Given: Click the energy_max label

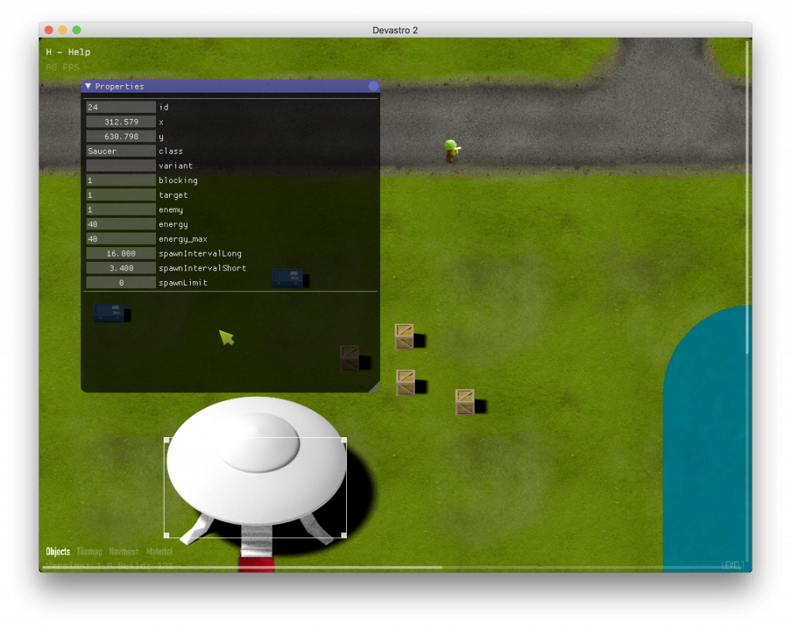Looking at the screenshot, I should [183, 239].
